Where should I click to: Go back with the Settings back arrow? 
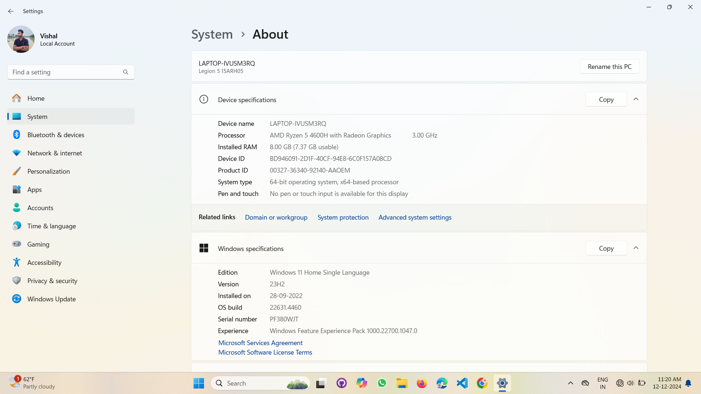pos(11,11)
